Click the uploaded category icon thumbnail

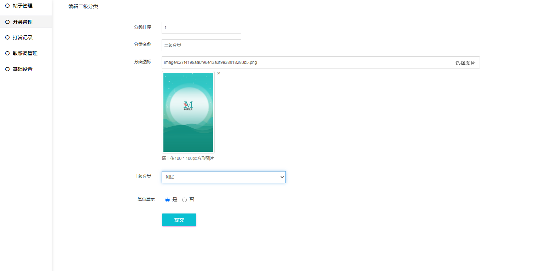188,112
